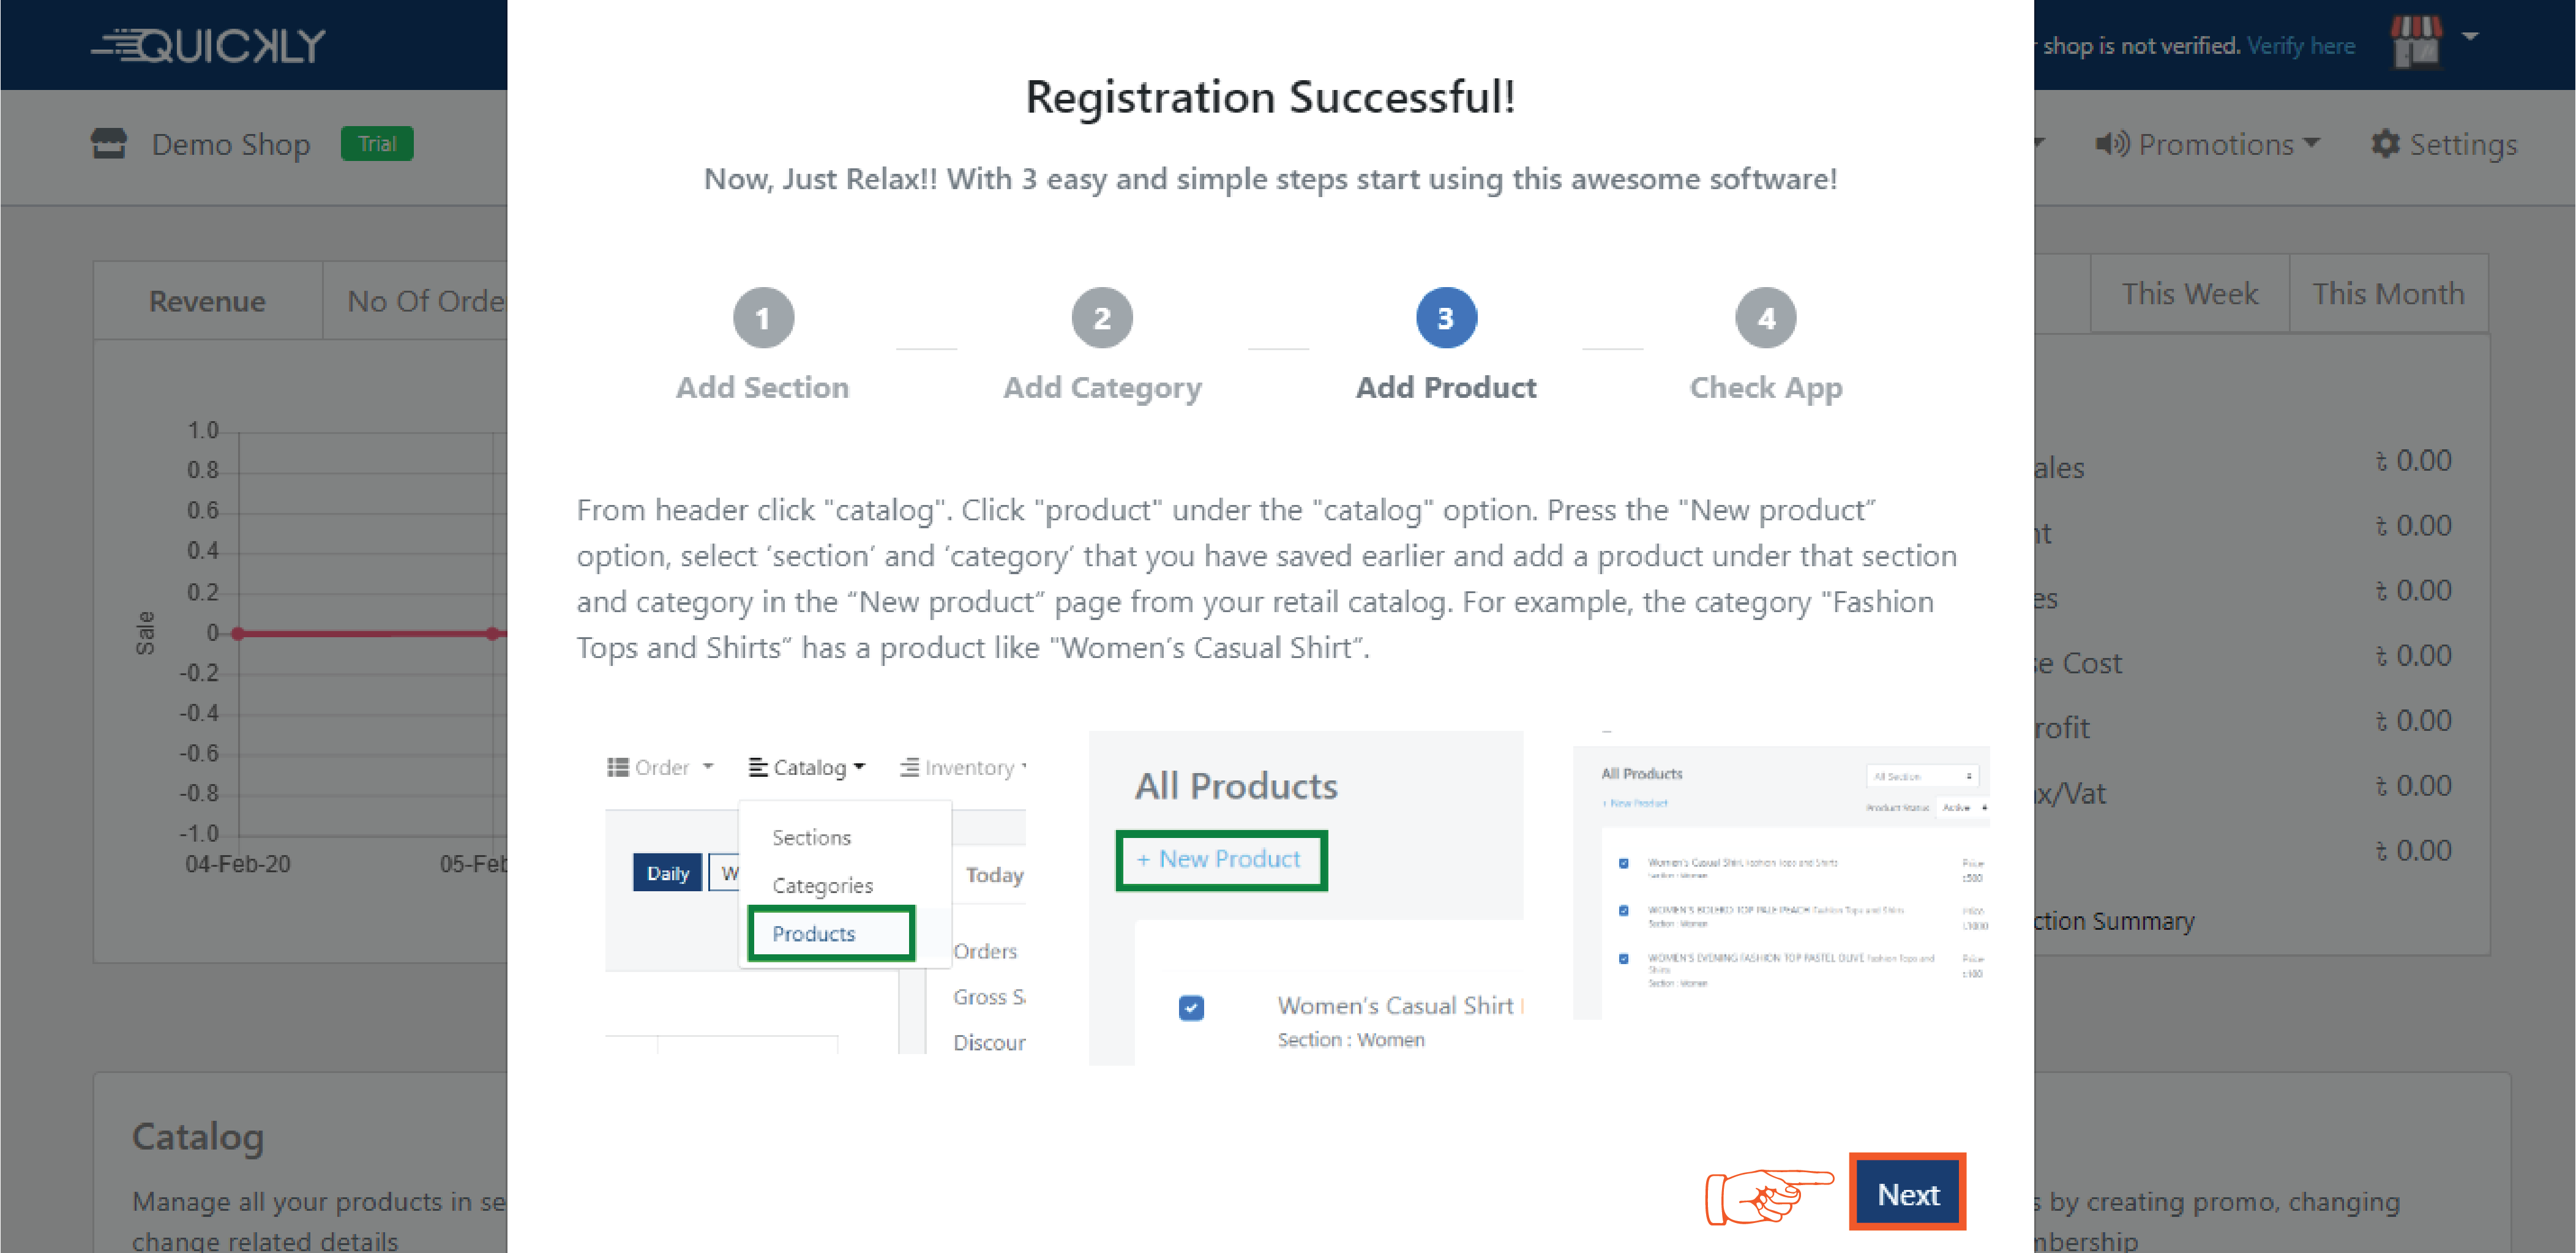Image resolution: width=2576 pixels, height=1253 pixels.
Task: Click the Next button
Action: (1907, 1193)
